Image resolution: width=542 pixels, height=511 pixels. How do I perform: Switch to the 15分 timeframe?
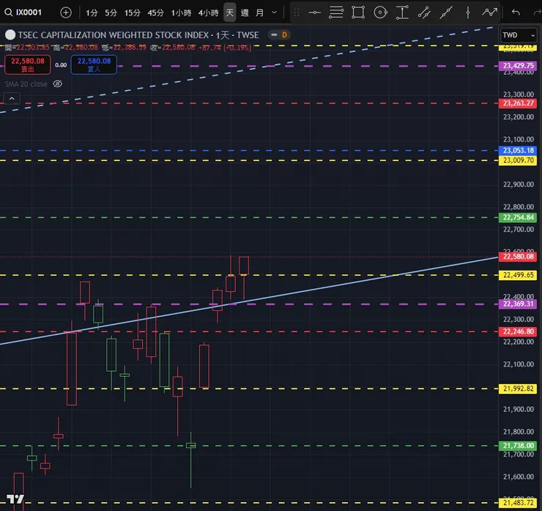click(133, 12)
